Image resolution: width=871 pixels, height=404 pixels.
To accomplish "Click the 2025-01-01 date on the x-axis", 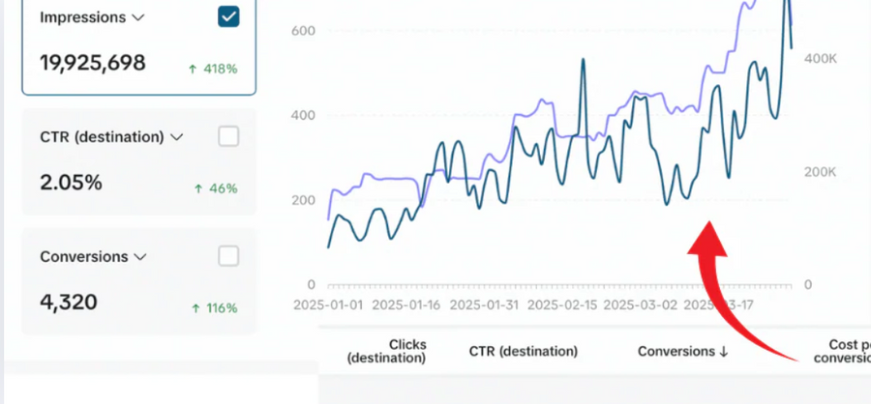I will click(x=329, y=305).
